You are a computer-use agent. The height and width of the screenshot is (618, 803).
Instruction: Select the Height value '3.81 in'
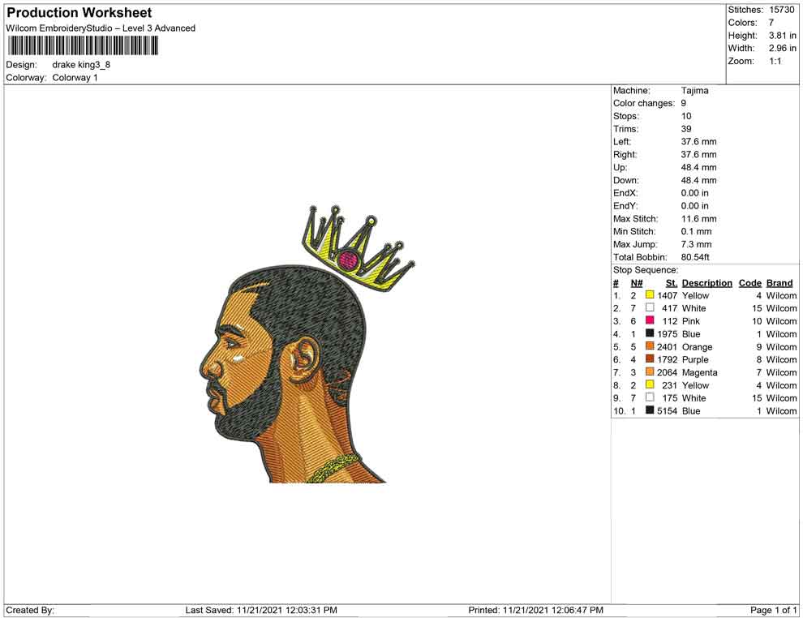point(783,36)
